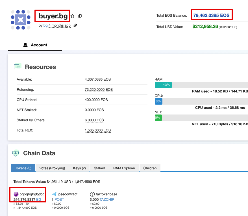Image resolution: width=248 pixels, height=216 pixels.
Task: Open the Account tab
Action: (35, 45)
